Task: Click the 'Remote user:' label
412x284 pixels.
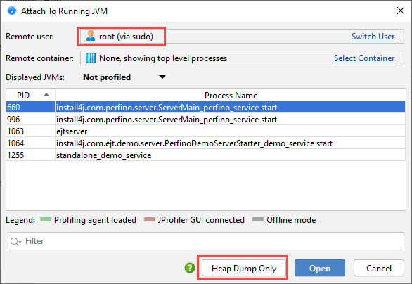Action: [30, 37]
